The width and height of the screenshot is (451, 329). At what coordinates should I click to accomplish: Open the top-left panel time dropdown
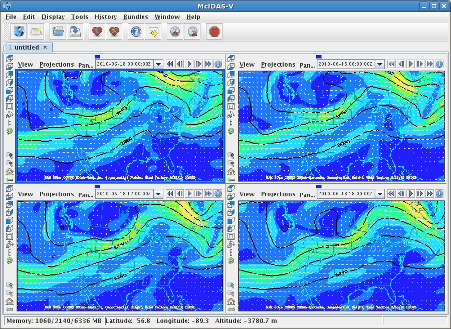point(159,64)
